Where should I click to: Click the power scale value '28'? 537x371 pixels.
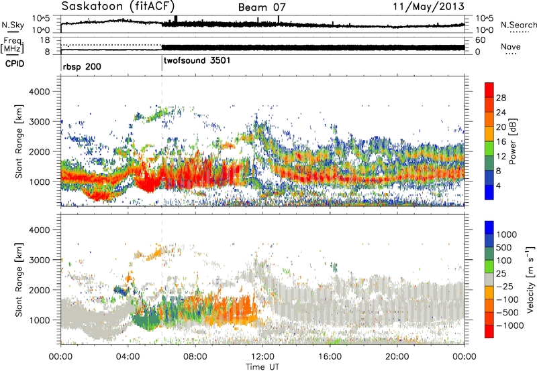(x=501, y=98)
